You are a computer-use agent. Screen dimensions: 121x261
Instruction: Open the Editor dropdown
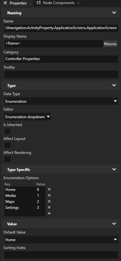click(27, 117)
